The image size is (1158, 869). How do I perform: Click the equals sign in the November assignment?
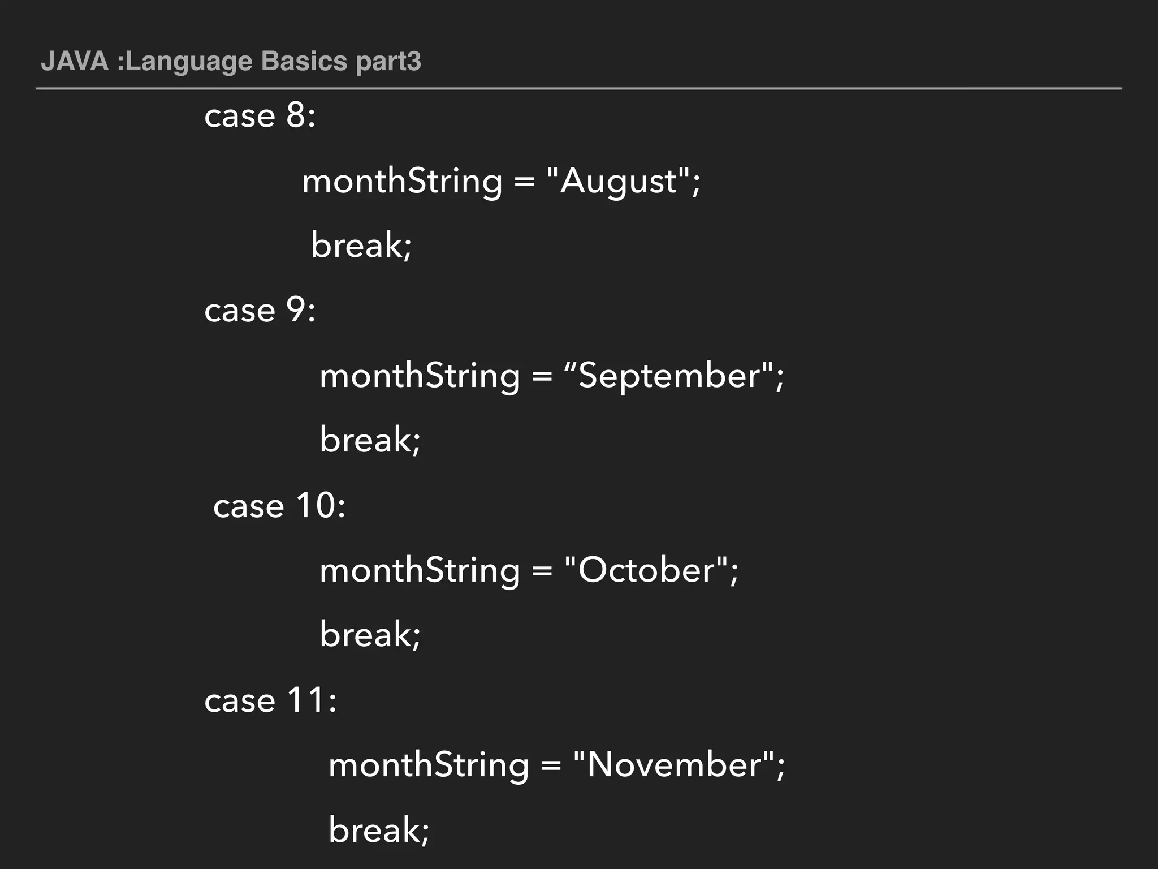tap(551, 766)
